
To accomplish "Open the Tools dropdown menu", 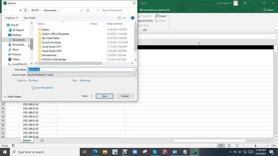I will click(87, 96).
